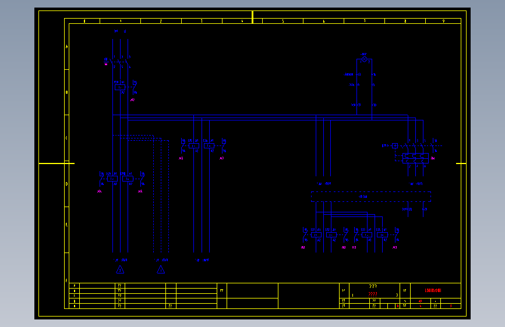
Task: Select the indicator lamp symbol with crossed circle
Action: 364,59
